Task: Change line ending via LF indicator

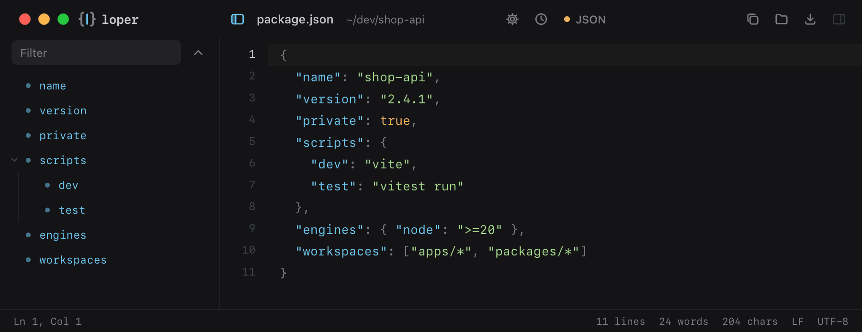Action: pyautogui.click(x=797, y=321)
